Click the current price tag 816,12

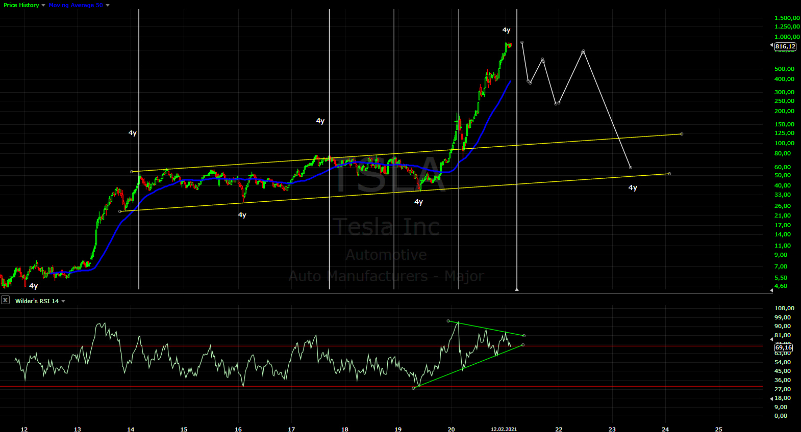pyautogui.click(x=785, y=46)
